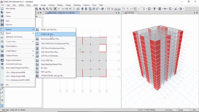199x112 pixels.
Task: Open the dropdown arrow beside concrete frame design icon
Action: click(152, 9)
